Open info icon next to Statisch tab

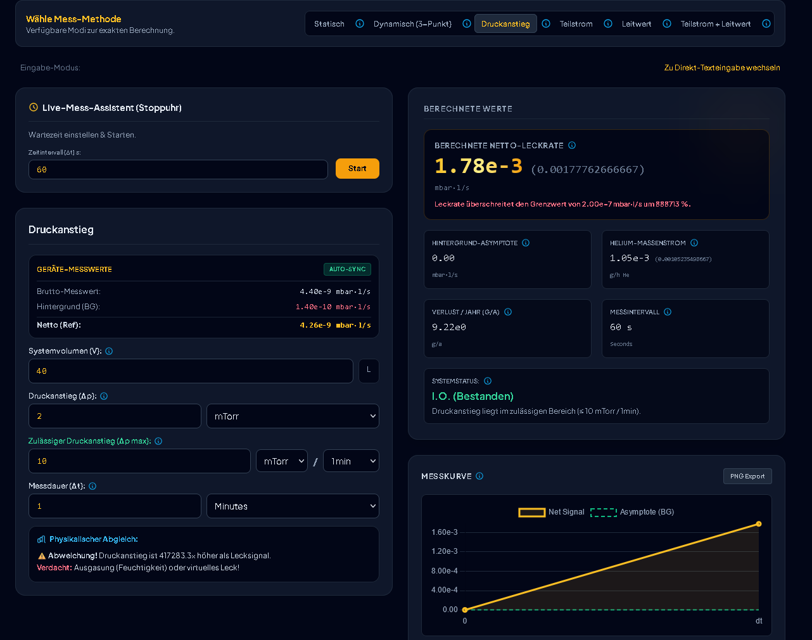tap(360, 24)
